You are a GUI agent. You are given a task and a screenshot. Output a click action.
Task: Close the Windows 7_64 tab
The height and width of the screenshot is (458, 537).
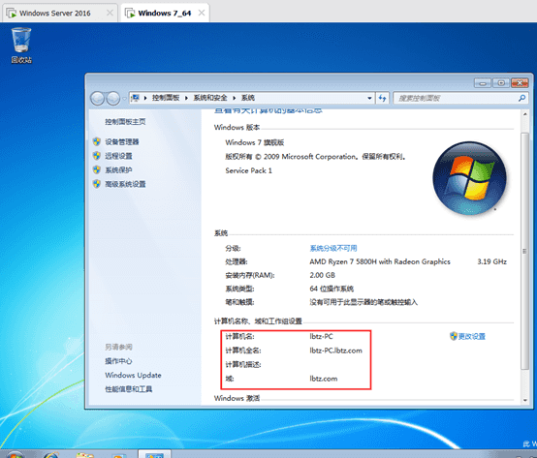click(x=202, y=13)
